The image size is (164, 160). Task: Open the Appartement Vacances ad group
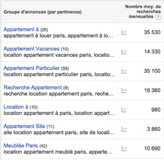[x=31, y=49]
